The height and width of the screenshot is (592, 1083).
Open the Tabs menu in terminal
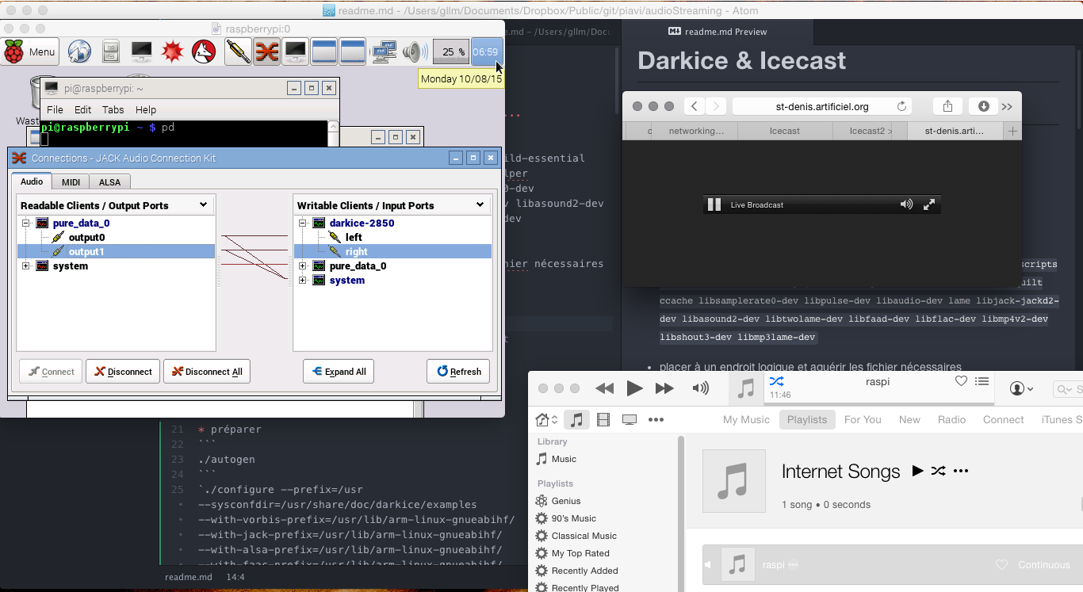(x=113, y=109)
